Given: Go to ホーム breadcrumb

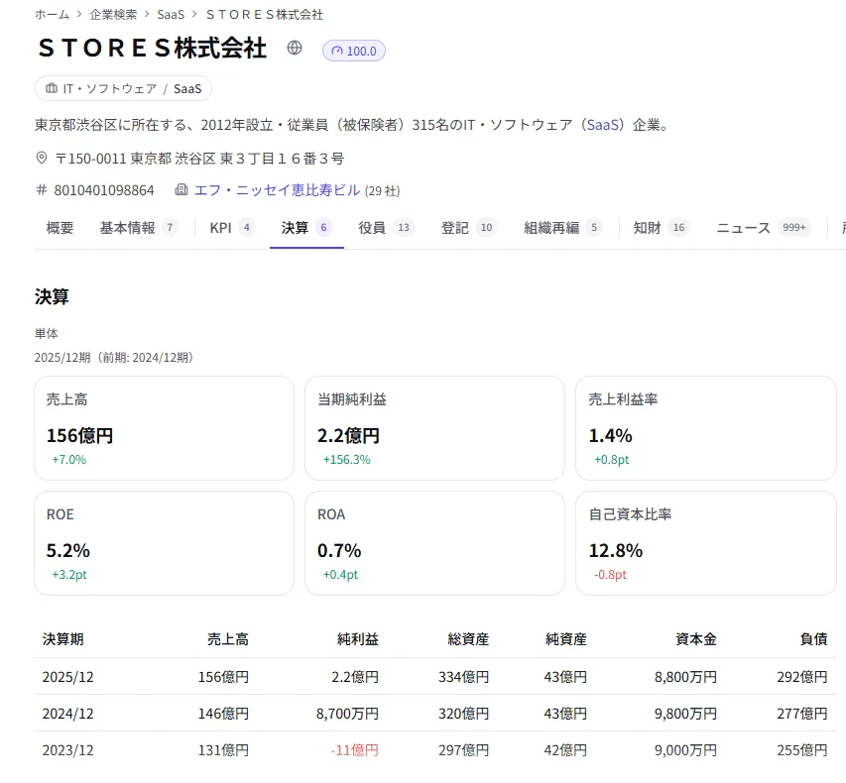Looking at the screenshot, I should [53, 15].
